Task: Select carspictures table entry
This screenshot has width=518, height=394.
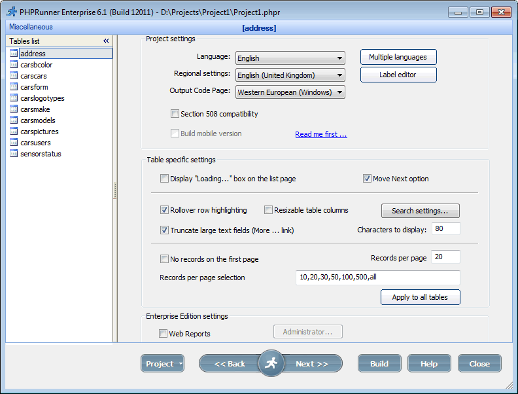Action: coord(39,132)
